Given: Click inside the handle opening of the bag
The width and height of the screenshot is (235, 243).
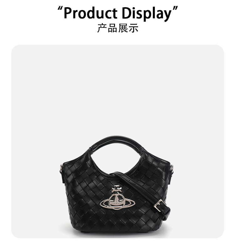Looking at the screenshot, I should (116, 159).
